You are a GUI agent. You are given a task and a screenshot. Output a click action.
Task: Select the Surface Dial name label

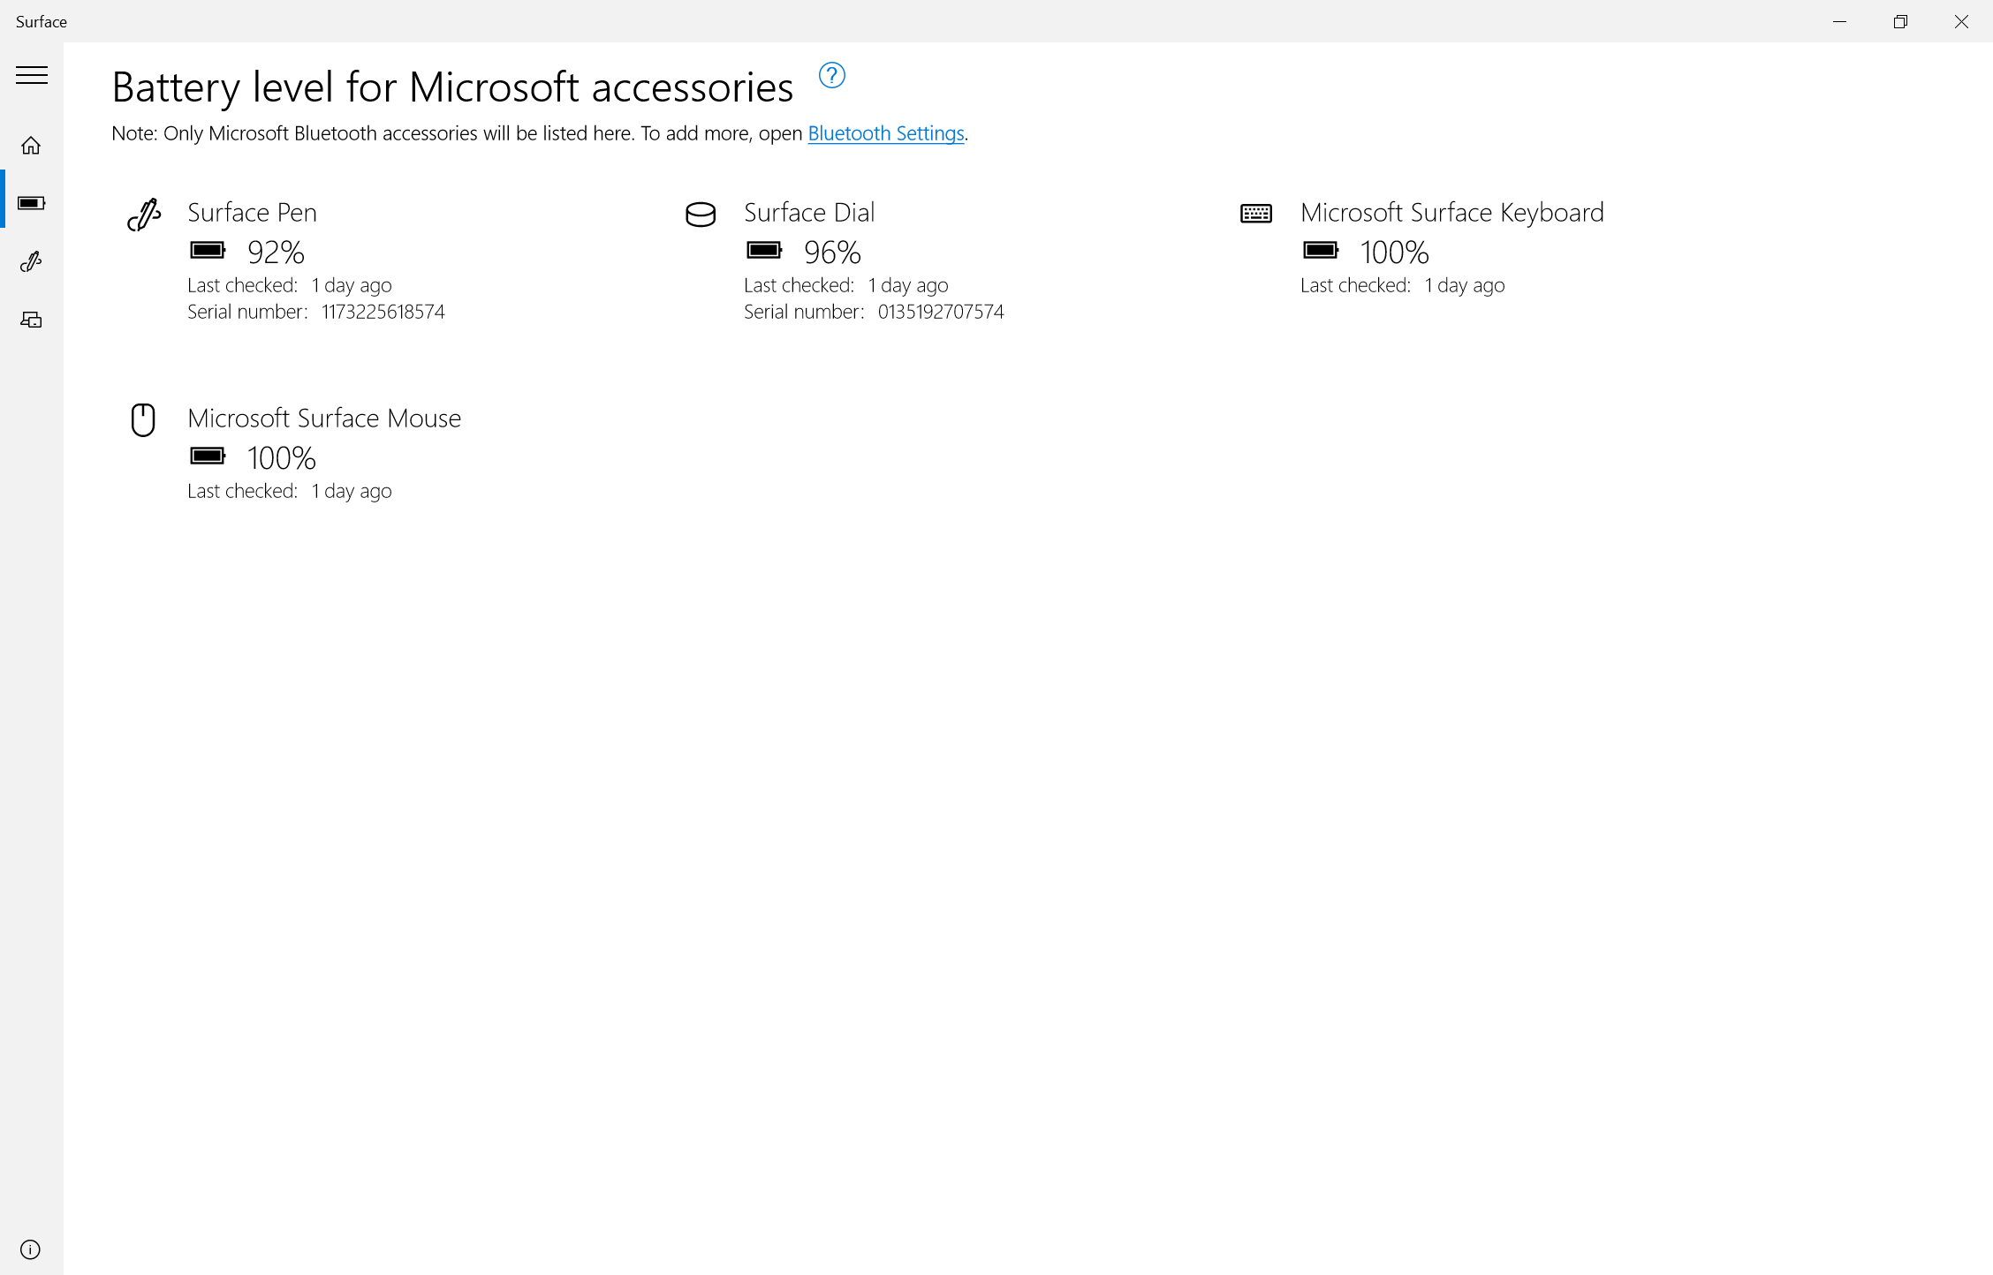tap(809, 212)
